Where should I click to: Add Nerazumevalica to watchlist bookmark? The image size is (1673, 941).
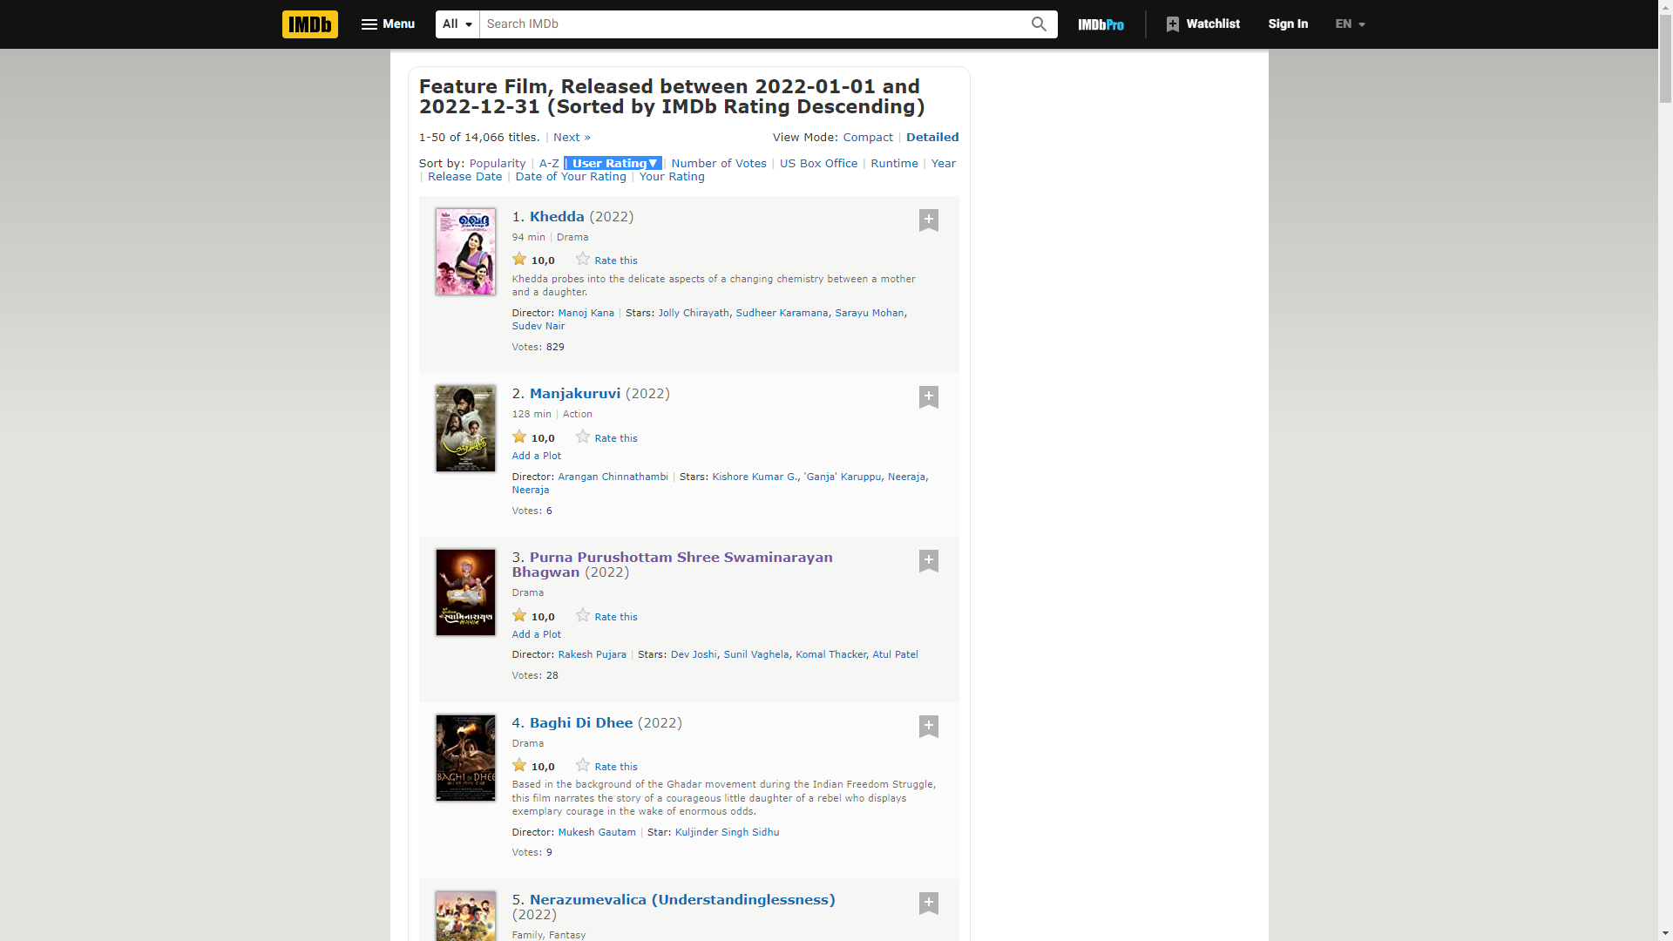929,904
